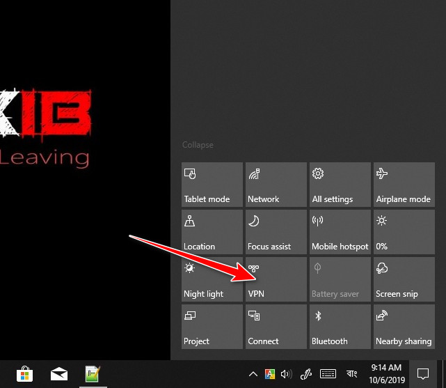Toggle Tablet mode quick action

coord(212,185)
